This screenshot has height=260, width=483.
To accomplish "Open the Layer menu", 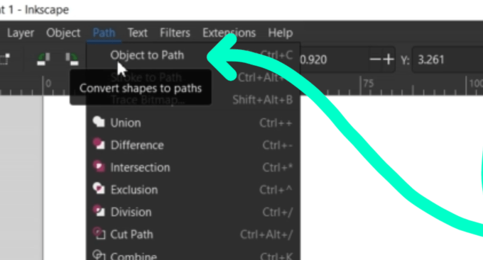I will 21,33.
